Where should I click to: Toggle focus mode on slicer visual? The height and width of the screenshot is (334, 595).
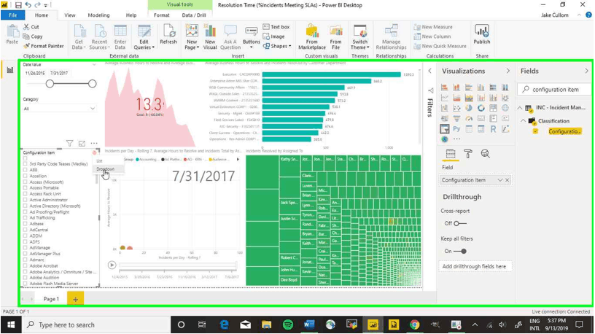coord(82,143)
